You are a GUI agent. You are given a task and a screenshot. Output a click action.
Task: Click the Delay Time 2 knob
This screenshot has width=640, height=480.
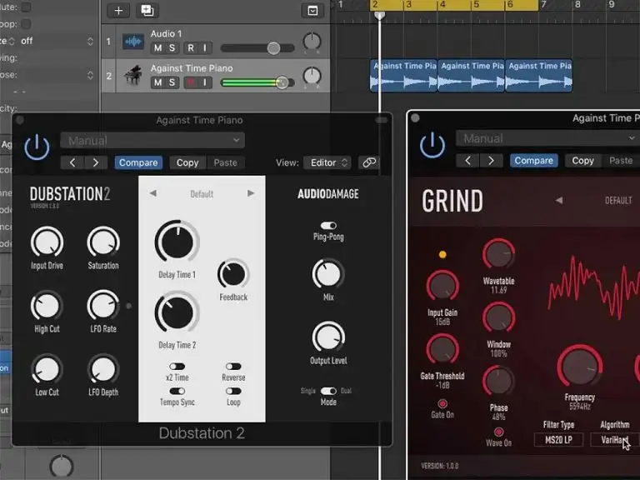coord(177,312)
